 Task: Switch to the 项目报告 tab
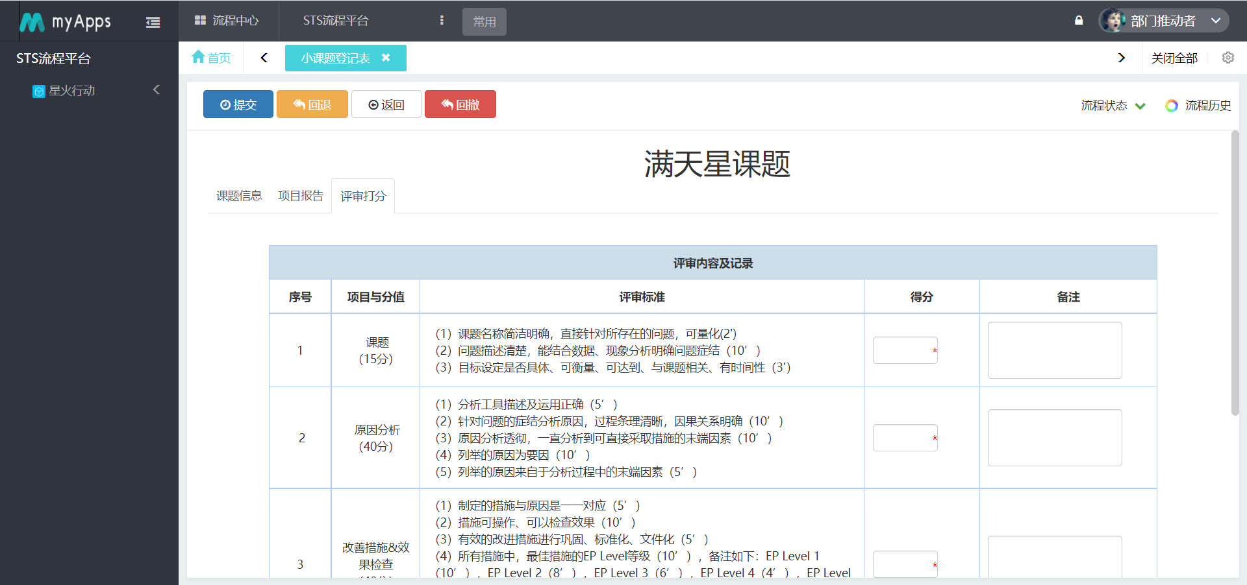point(300,196)
